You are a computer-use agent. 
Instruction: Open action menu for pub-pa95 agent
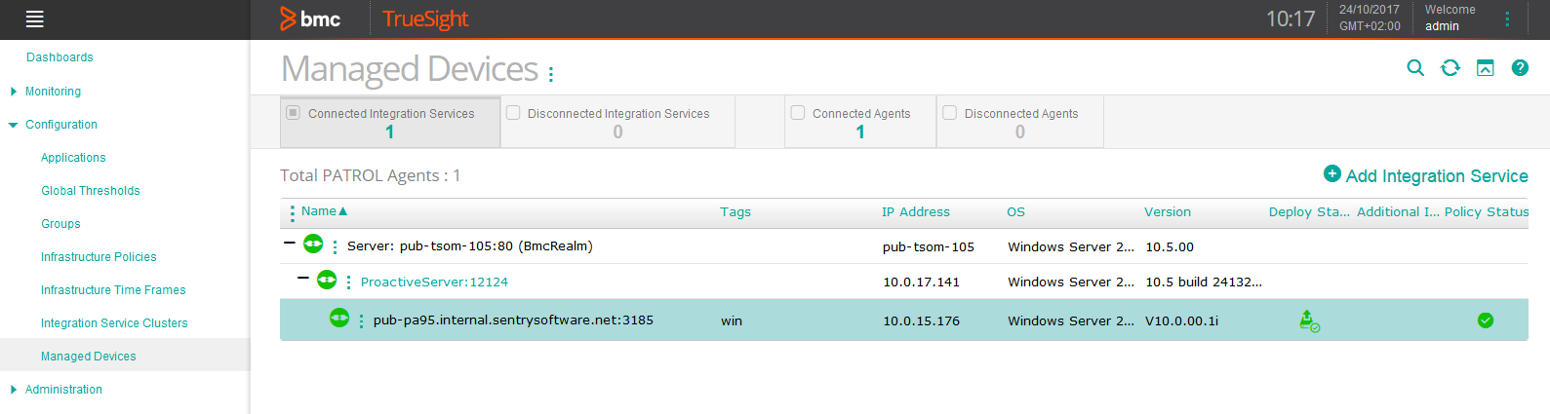click(x=361, y=320)
